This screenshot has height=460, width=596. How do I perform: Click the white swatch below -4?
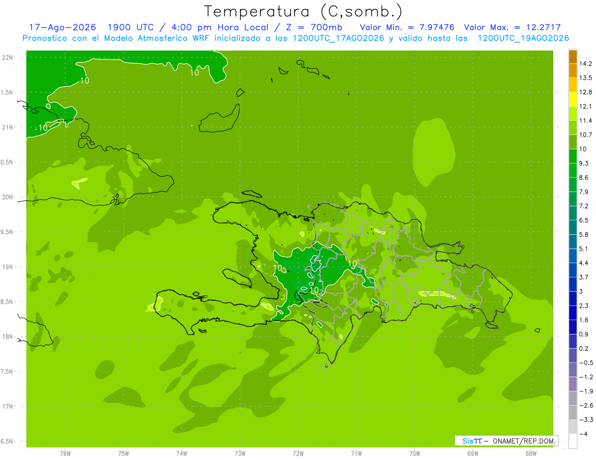click(573, 441)
